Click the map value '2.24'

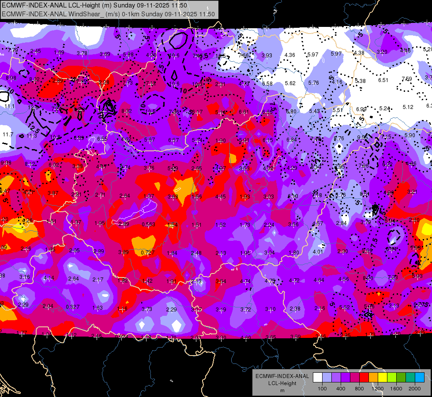coord(269,225)
